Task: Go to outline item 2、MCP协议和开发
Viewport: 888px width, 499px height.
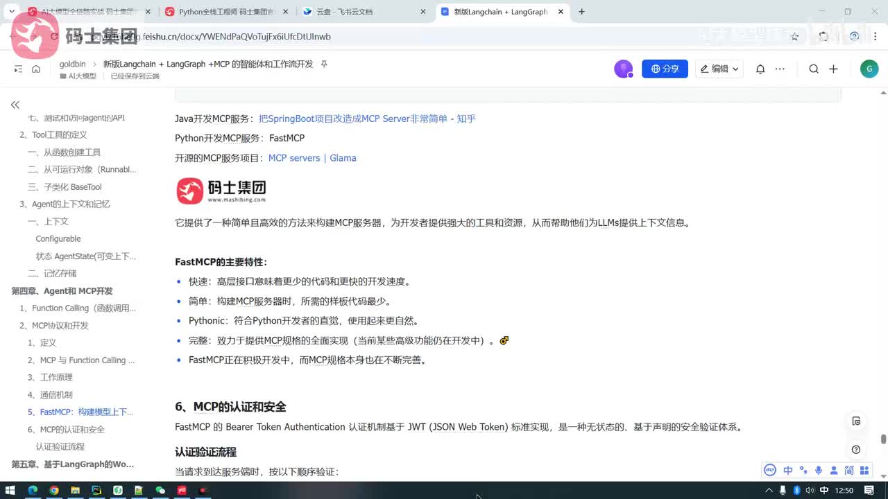Action: 54,326
